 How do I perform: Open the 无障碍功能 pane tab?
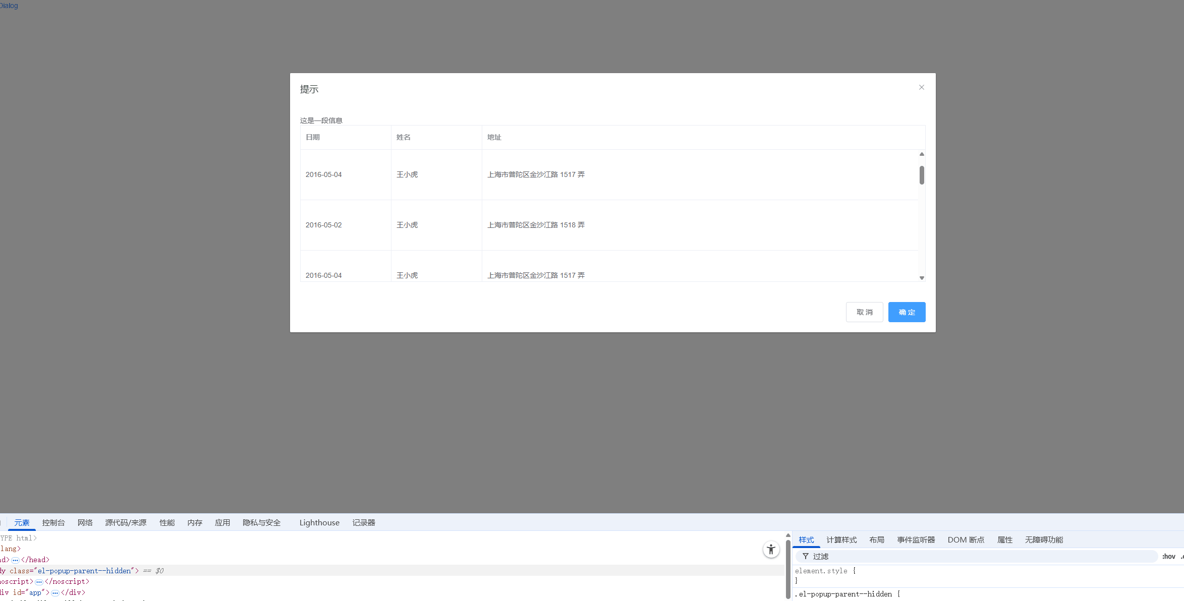(x=1044, y=539)
